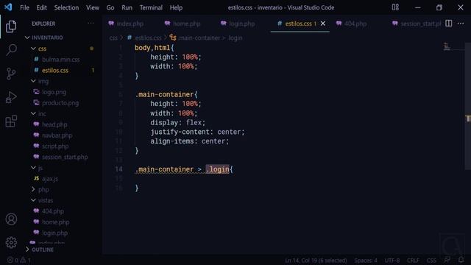471x265 pixels.
Task: Open login.php under vistas folder
Action: pyautogui.click(x=54, y=233)
